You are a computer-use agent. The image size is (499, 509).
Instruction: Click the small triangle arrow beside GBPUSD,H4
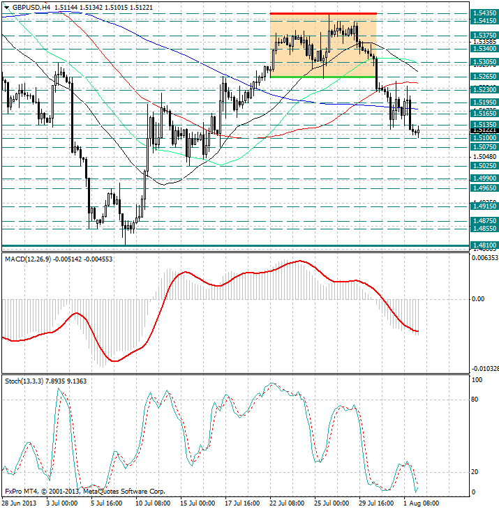point(6,8)
